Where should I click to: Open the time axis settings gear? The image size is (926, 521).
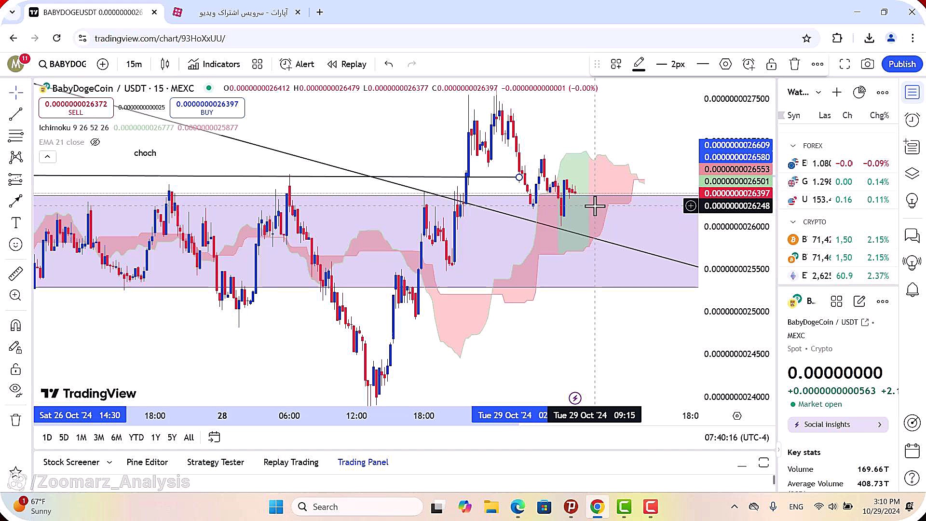tap(737, 416)
